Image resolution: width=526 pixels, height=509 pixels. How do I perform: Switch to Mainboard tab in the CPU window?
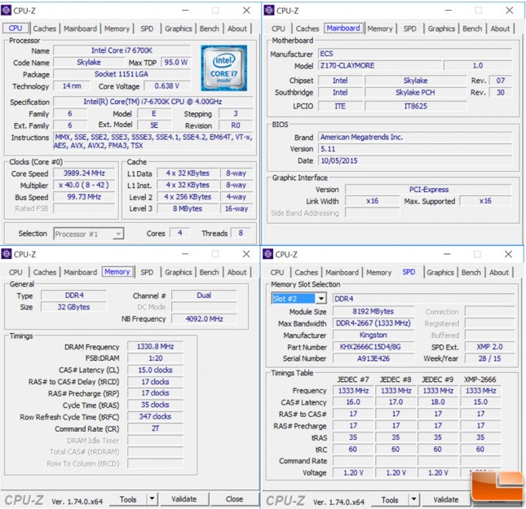(80, 29)
